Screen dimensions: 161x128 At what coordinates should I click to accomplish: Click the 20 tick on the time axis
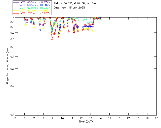(x=156, y=118)
